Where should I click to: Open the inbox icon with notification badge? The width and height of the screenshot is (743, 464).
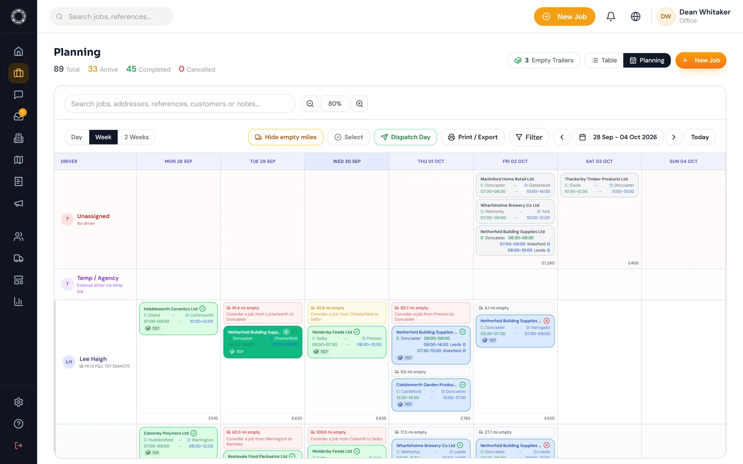coord(19,116)
